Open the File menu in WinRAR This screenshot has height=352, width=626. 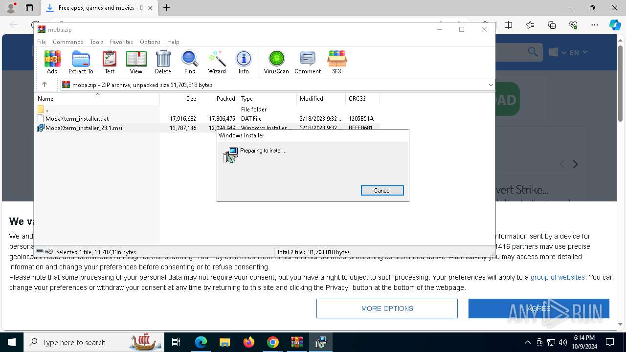pyautogui.click(x=42, y=42)
